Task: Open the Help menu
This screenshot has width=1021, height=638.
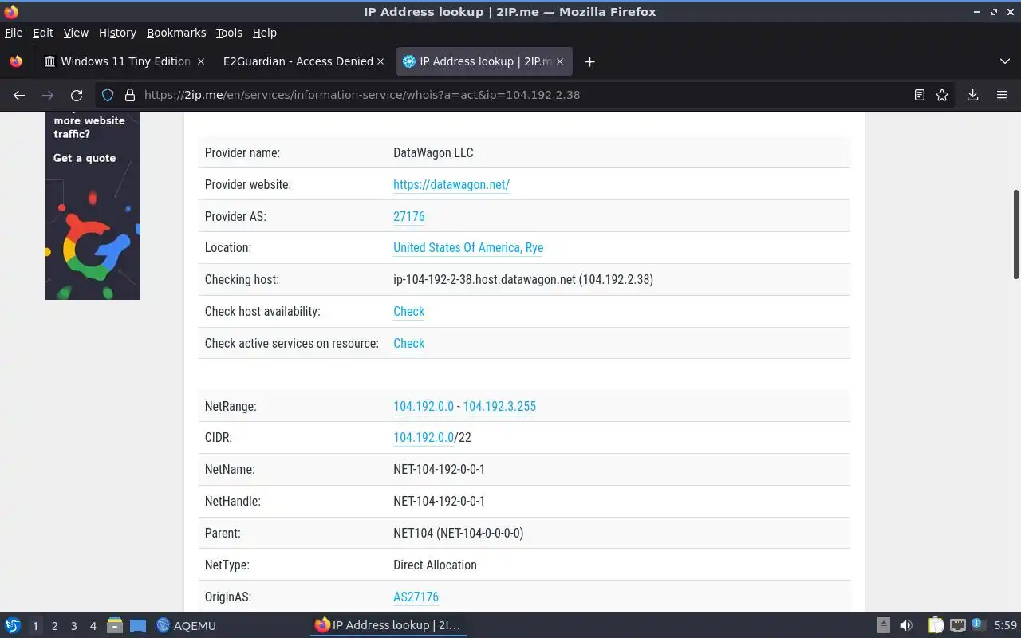Action: coord(265,33)
